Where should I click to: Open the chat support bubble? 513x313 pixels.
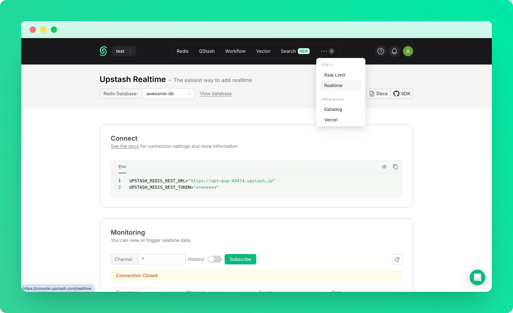click(477, 277)
